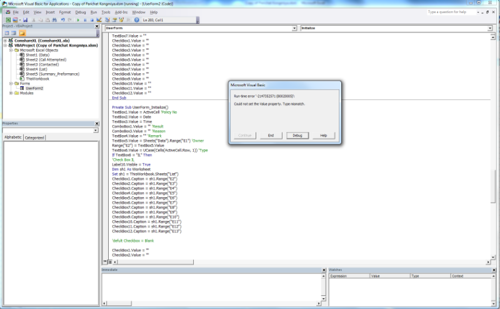Click the Reset (stop) toolbar icon

[x=92, y=19]
